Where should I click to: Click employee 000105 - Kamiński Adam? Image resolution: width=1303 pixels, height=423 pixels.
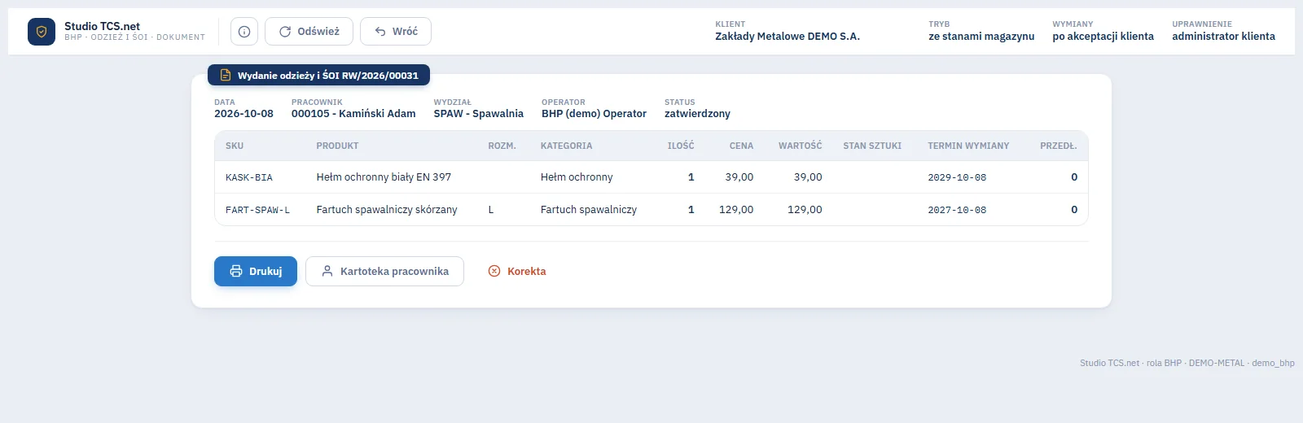353,114
